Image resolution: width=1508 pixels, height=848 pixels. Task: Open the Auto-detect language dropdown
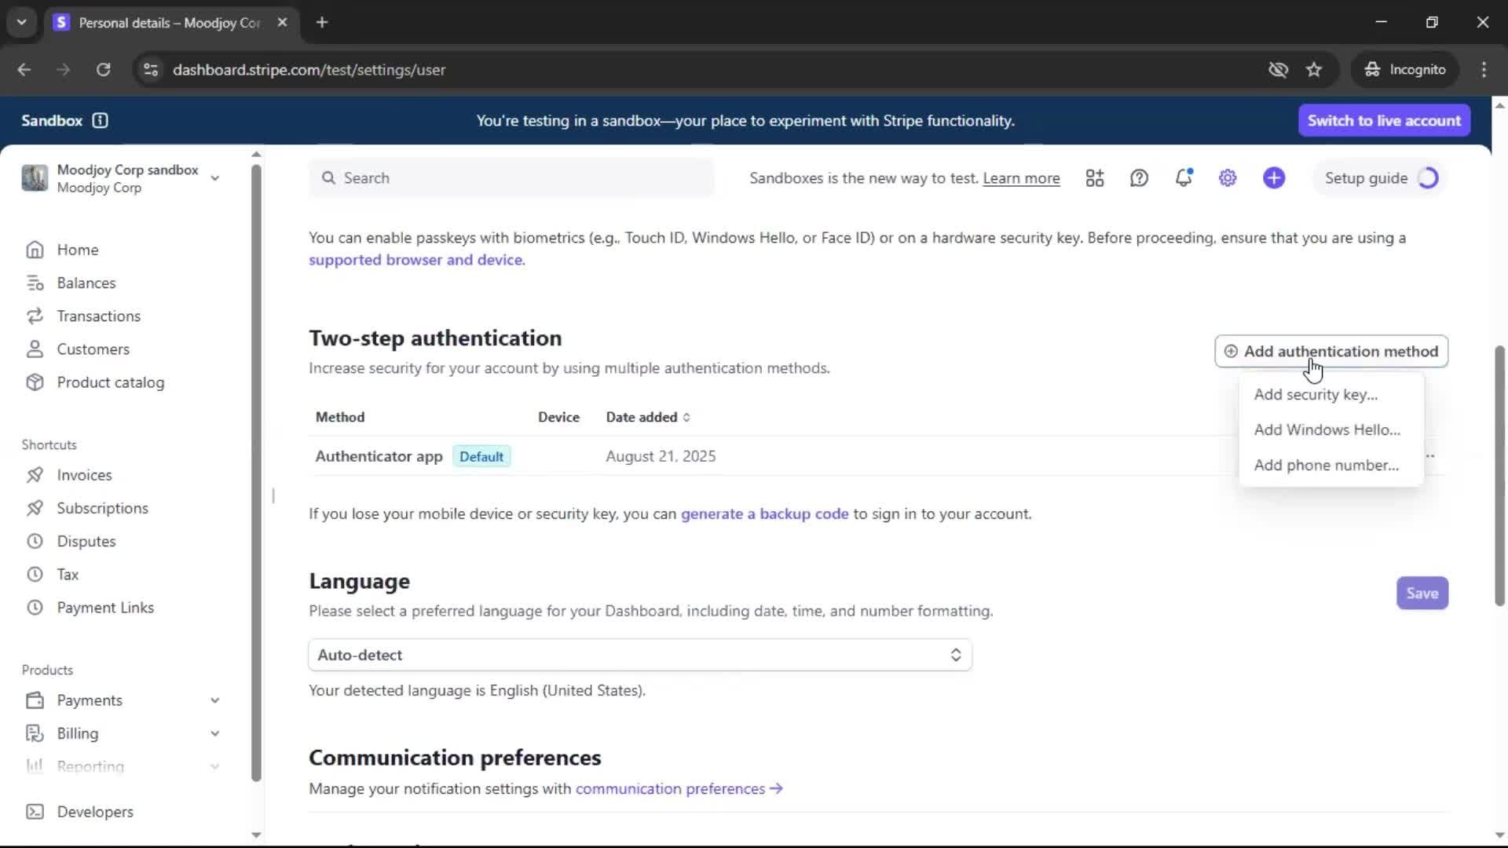(x=639, y=655)
